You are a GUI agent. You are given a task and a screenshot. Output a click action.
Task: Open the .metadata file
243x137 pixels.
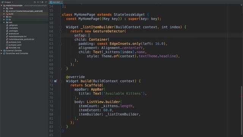13,28
